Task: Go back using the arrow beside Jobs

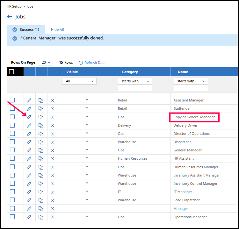Action: click(x=10, y=17)
